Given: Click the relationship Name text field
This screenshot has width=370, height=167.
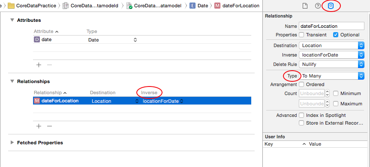Looking at the screenshot, I should (x=331, y=26).
